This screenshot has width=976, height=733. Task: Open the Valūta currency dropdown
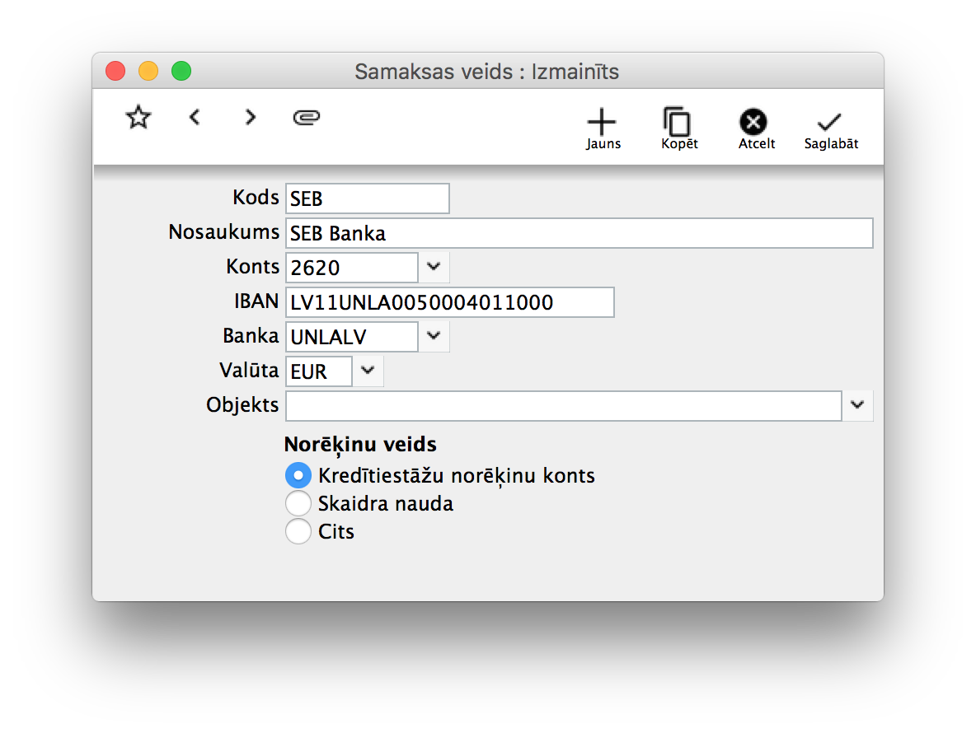tap(368, 371)
